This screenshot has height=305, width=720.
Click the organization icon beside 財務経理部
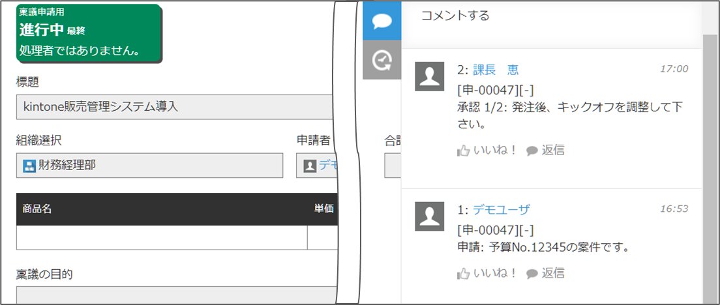click(29, 166)
